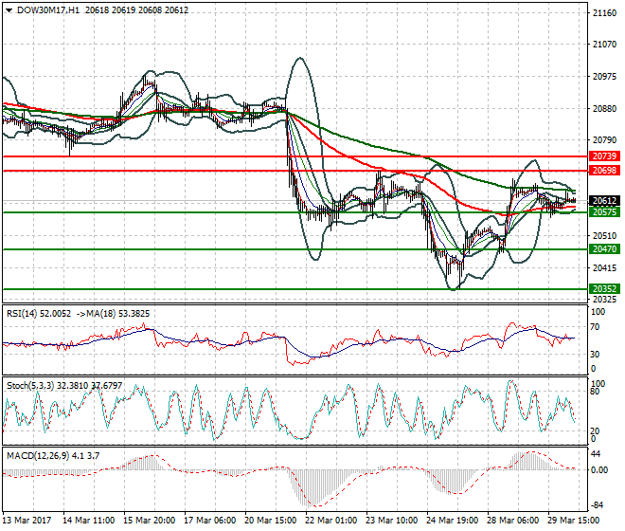Select the 20 Mar 15:00 time label

click(x=270, y=521)
